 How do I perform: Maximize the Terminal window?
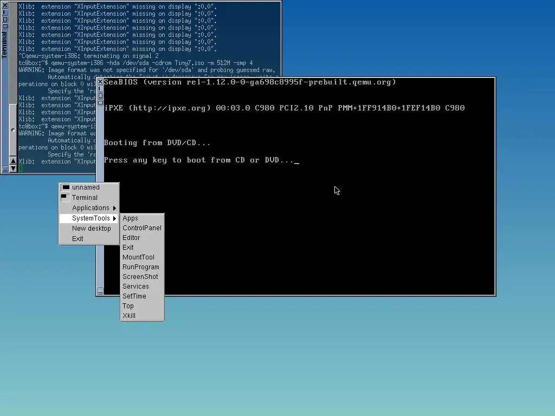pyautogui.click(x=5, y=19)
